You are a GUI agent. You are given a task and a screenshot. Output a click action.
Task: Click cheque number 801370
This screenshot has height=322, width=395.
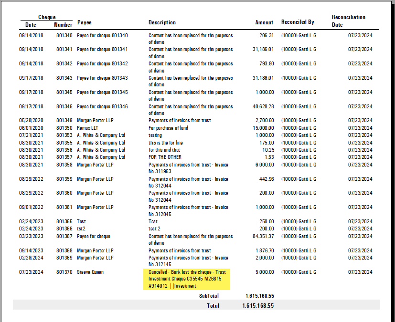coord(64,272)
